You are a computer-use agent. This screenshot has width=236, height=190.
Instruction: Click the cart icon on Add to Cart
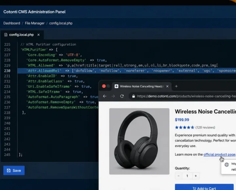194,188
